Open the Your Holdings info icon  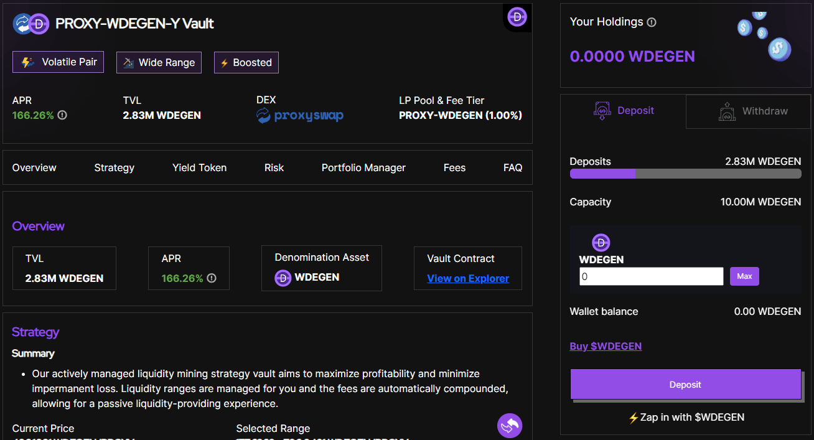coord(652,22)
